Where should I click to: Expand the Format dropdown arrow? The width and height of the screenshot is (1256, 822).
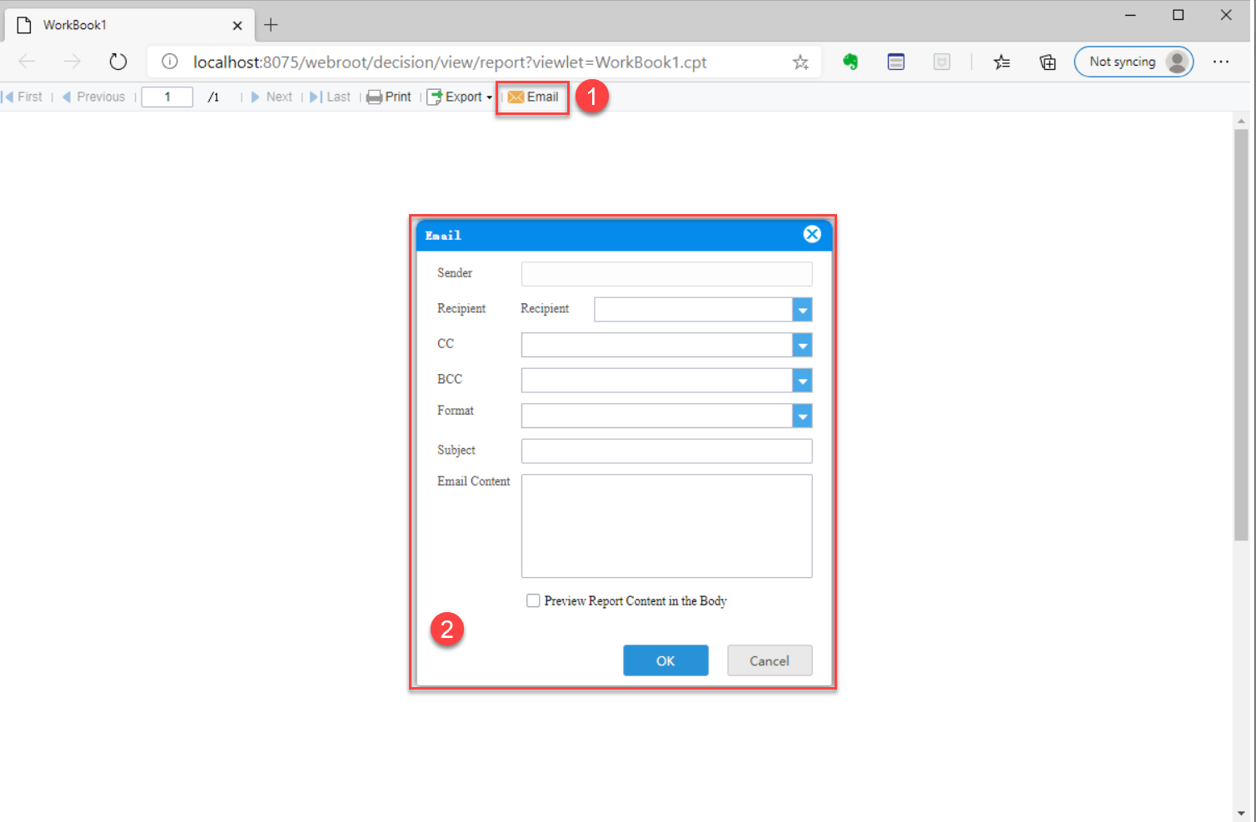[x=802, y=416]
